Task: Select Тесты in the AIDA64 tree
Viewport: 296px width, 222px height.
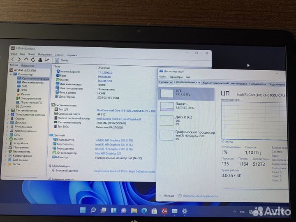Action: click(x=14, y=164)
